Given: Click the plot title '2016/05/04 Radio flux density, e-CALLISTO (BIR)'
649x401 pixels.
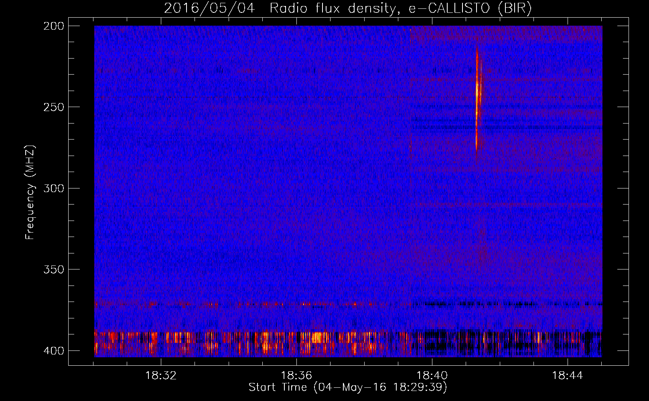Looking at the screenshot, I should pos(348,8).
